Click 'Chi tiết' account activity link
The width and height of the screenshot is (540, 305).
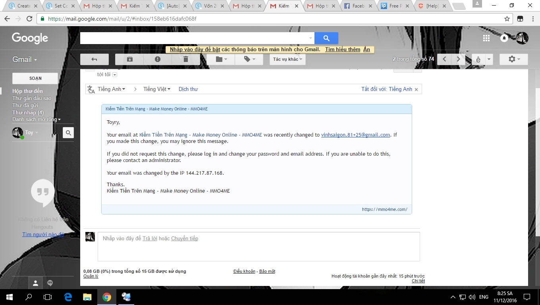(x=418, y=281)
